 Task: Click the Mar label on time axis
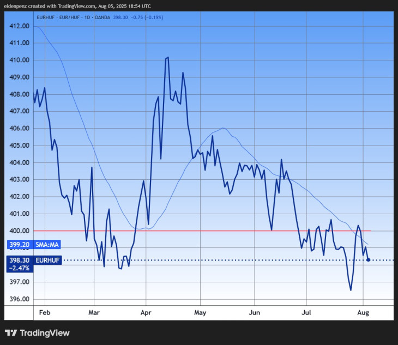click(x=94, y=312)
